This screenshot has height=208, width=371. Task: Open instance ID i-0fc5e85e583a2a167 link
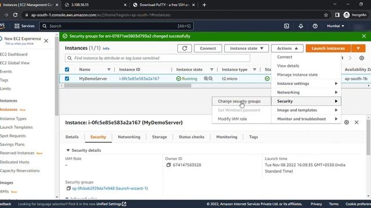point(139,79)
